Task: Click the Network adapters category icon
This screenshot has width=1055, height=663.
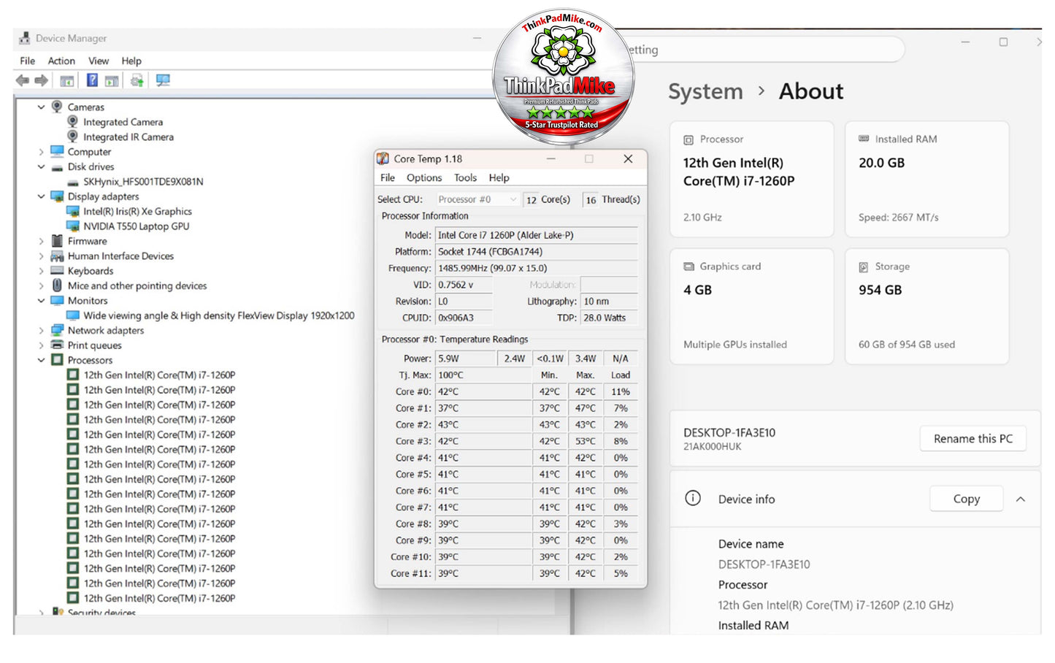Action: point(57,330)
